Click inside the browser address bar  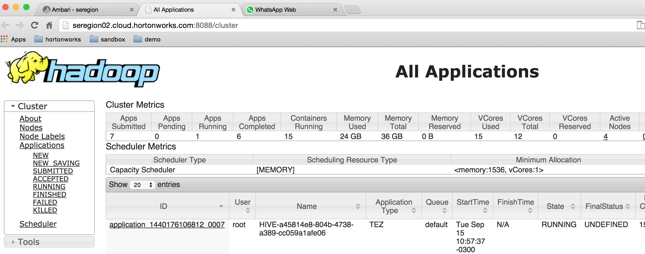183,25
